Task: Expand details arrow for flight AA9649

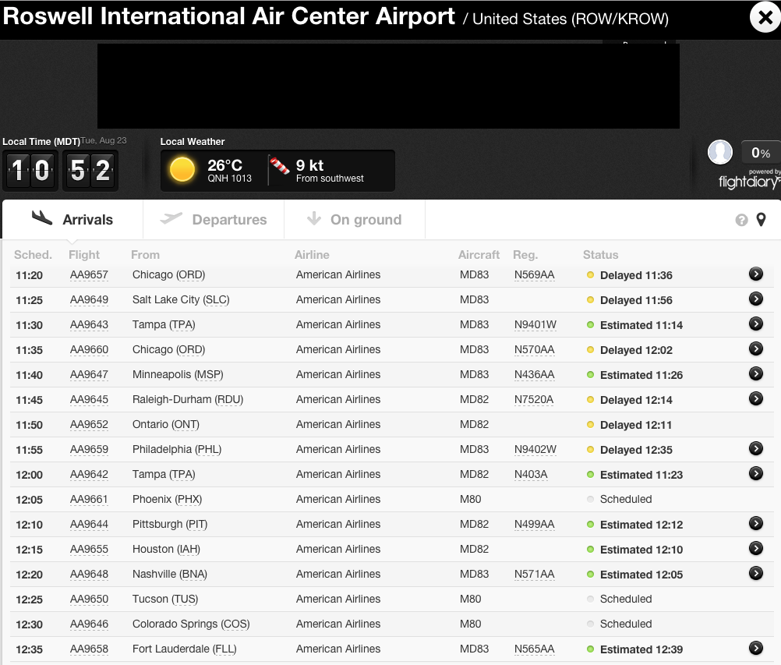Action: [755, 299]
